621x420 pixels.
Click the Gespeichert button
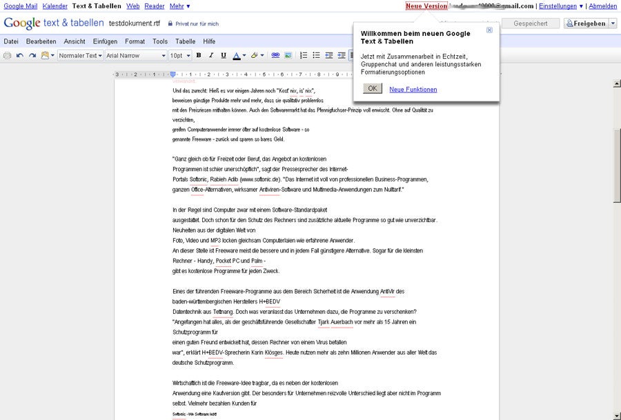coord(531,23)
